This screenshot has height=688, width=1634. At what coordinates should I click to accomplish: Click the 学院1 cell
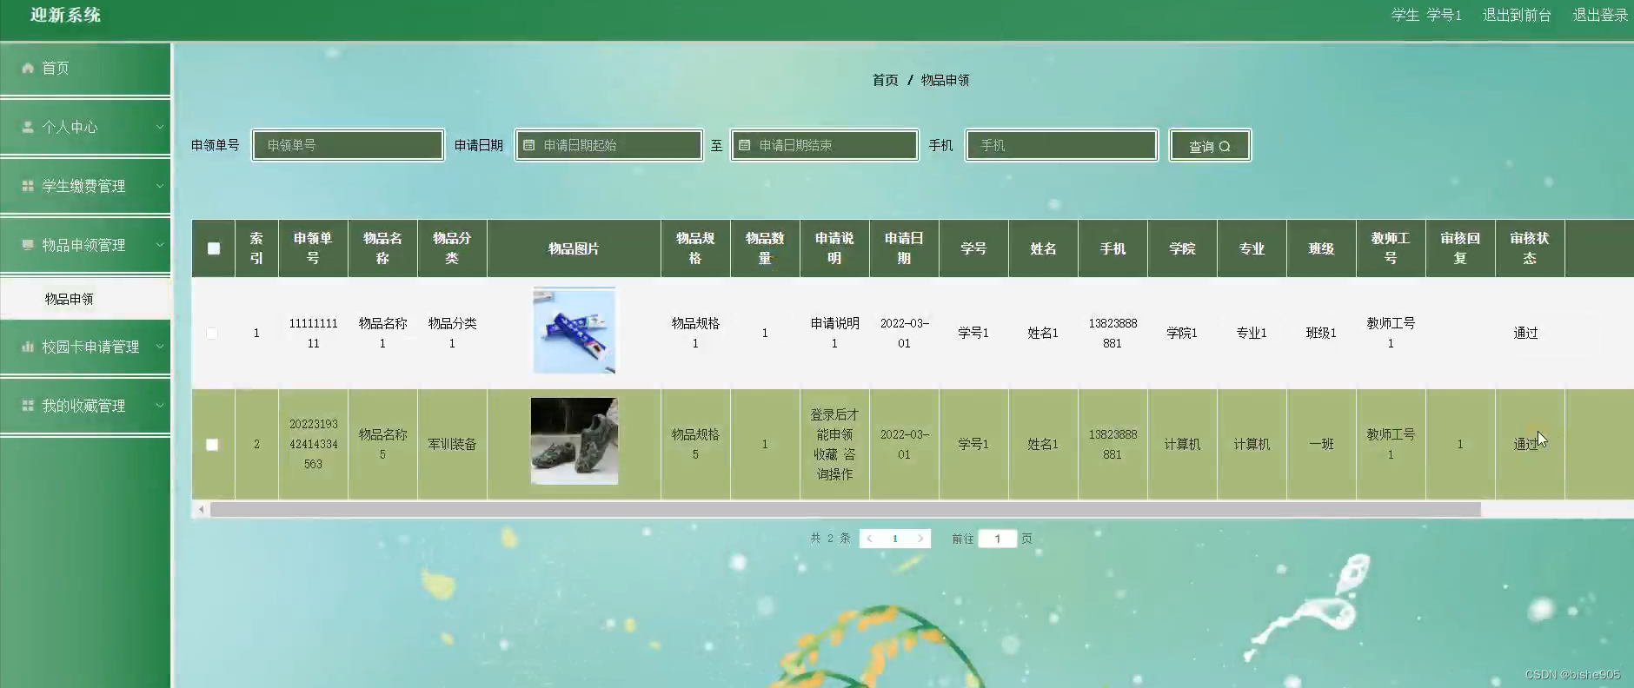click(1182, 333)
